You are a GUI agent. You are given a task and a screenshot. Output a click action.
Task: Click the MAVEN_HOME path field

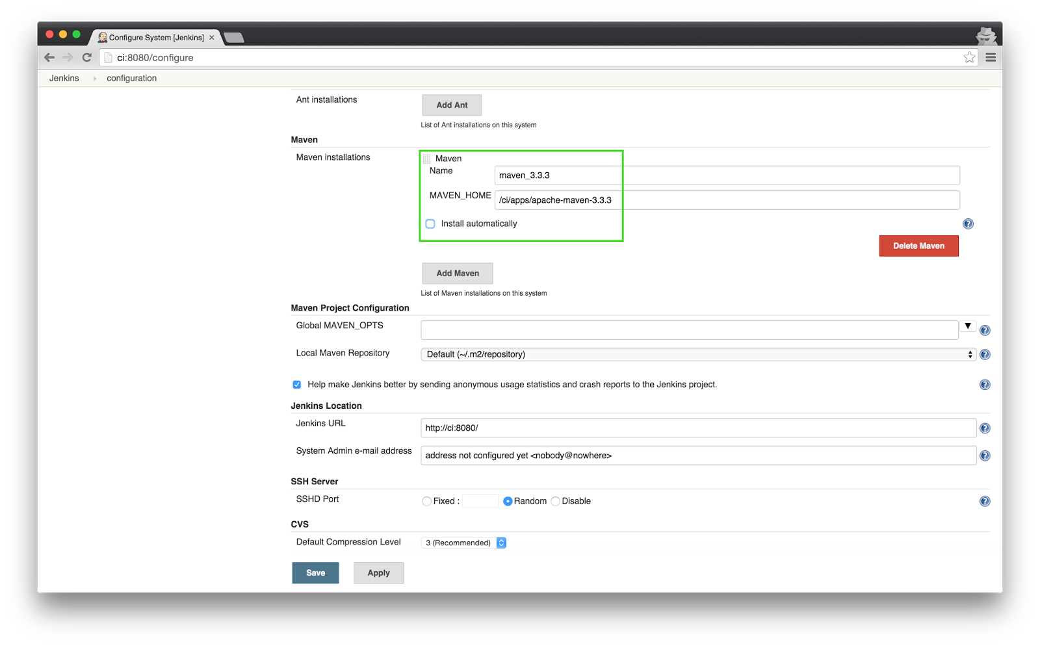point(727,200)
